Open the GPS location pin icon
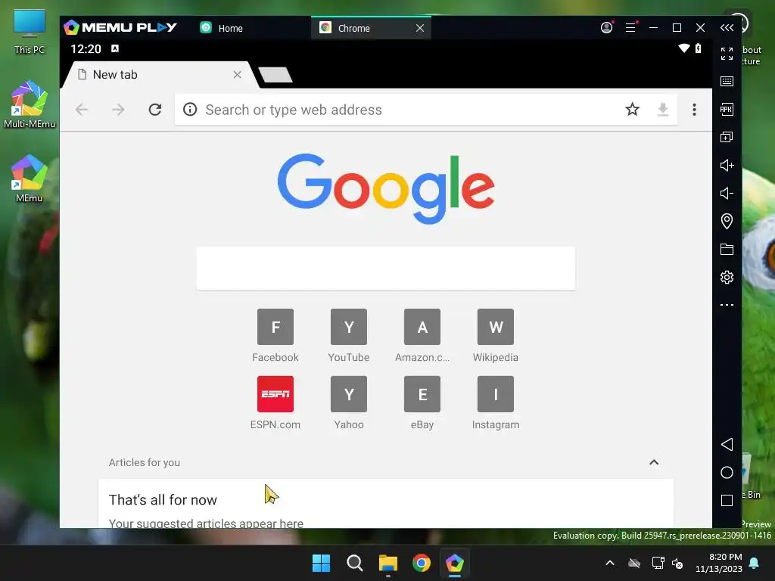This screenshot has width=775, height=581. tap(727, 221)
